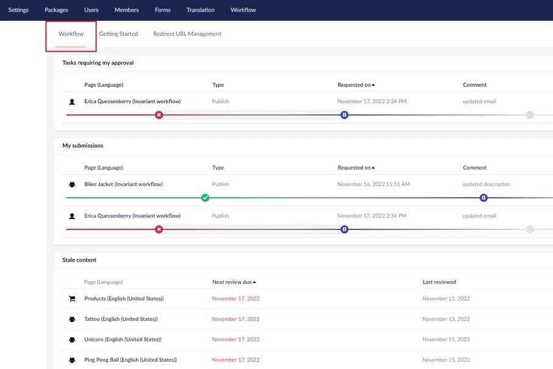Click Last reviewed date for Tattoo row

point(446,319)
